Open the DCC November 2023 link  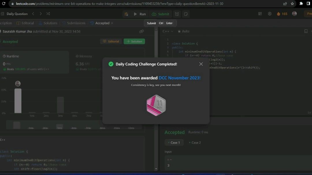tap(179, 78)
